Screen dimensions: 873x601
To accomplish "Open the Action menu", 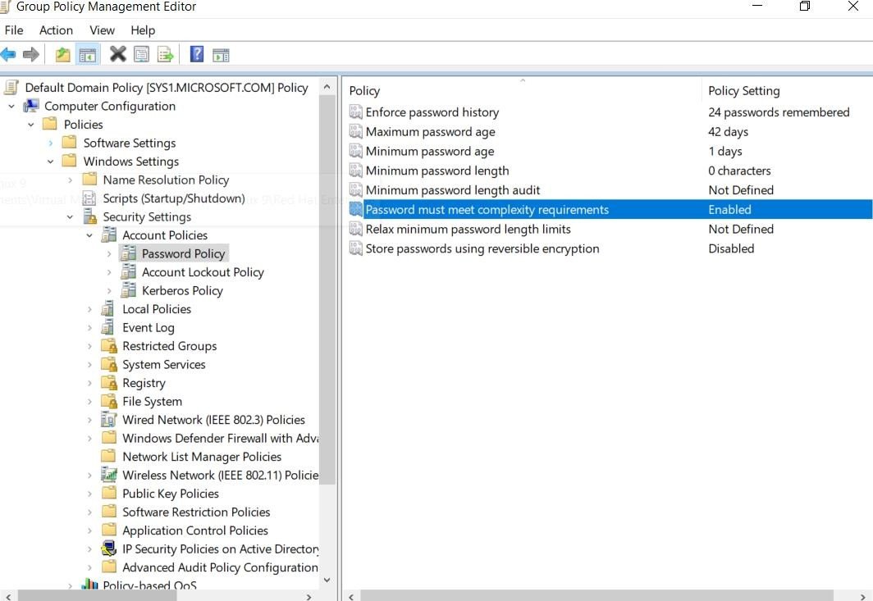I will pos(56,30).
